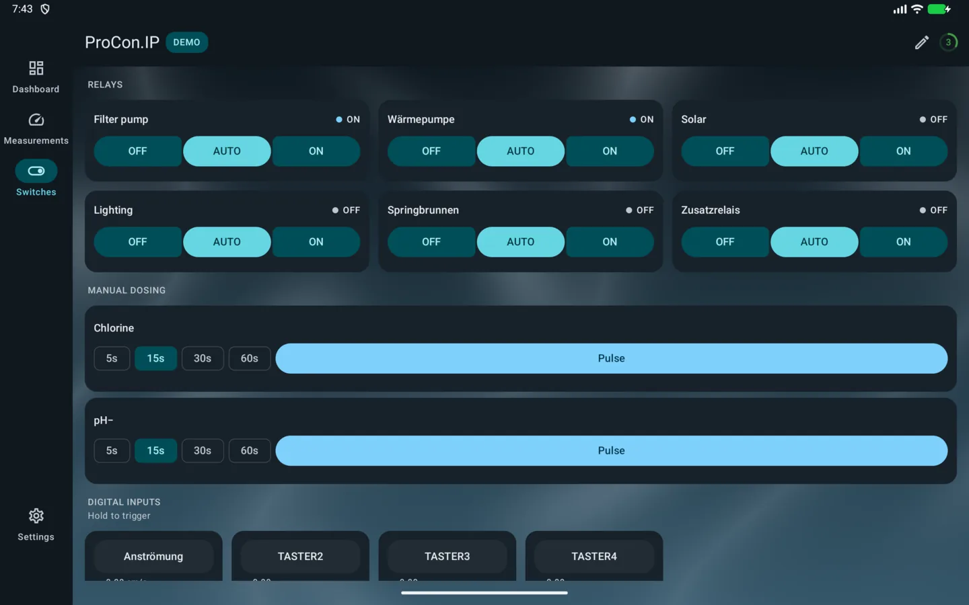Choose 30s duration for pH- dosing
Screen dimensions: 969x605
pyautogui.click(x=203, y=450)
